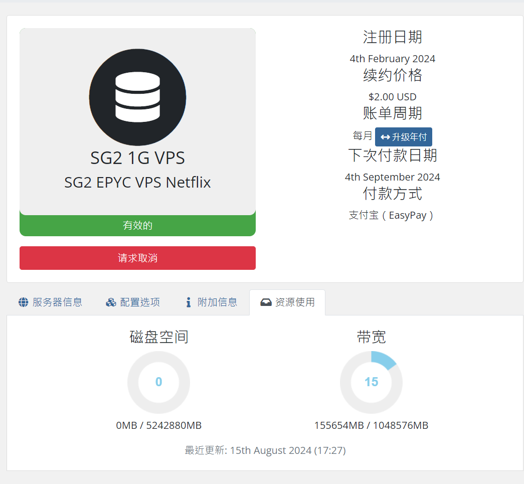Click the 账单周期 heading
524x484 pixels.
pos(392,113)
